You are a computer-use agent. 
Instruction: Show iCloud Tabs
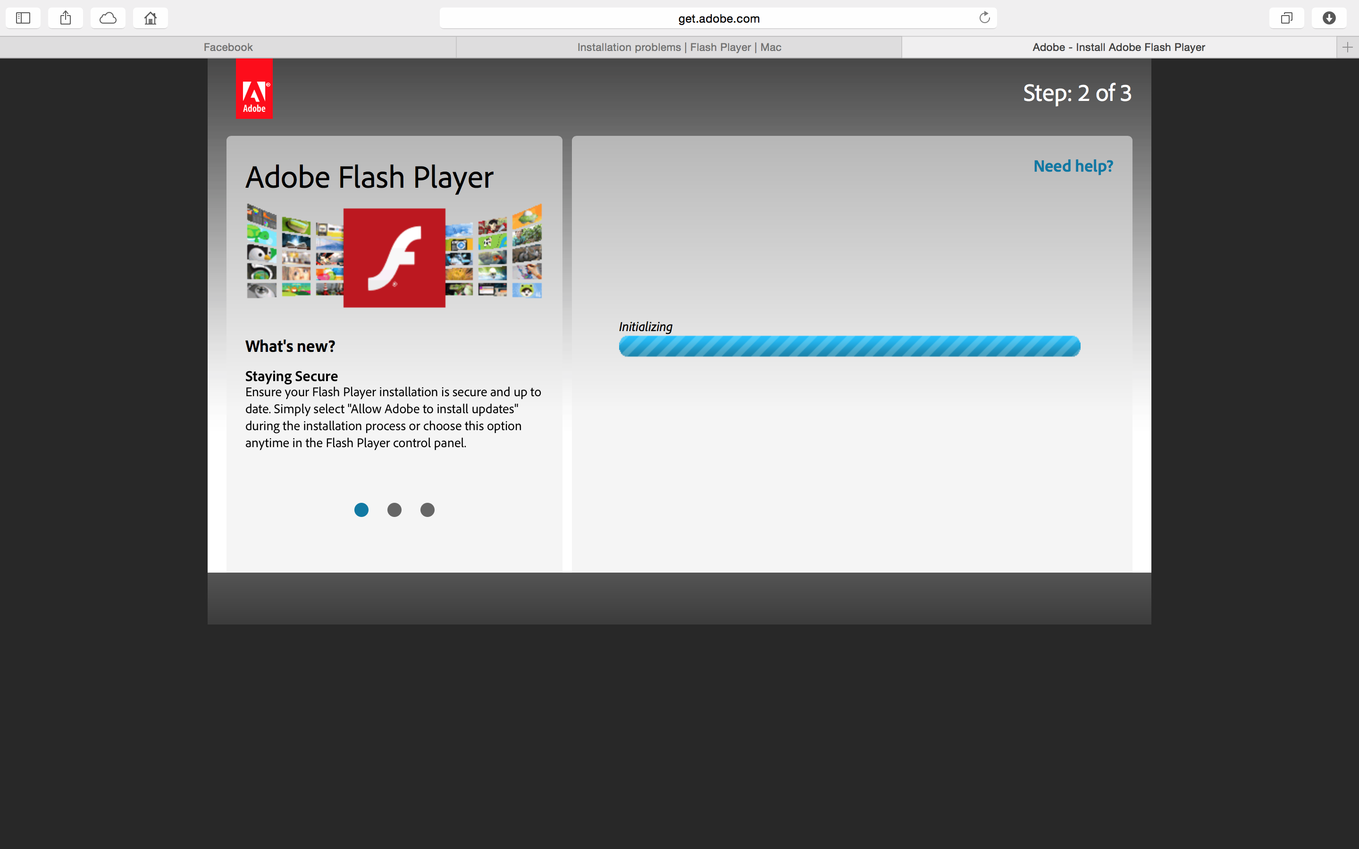(x=108, y=18)
